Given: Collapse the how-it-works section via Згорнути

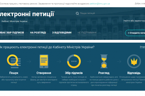Looking at the screenshot, I should 142,47.
